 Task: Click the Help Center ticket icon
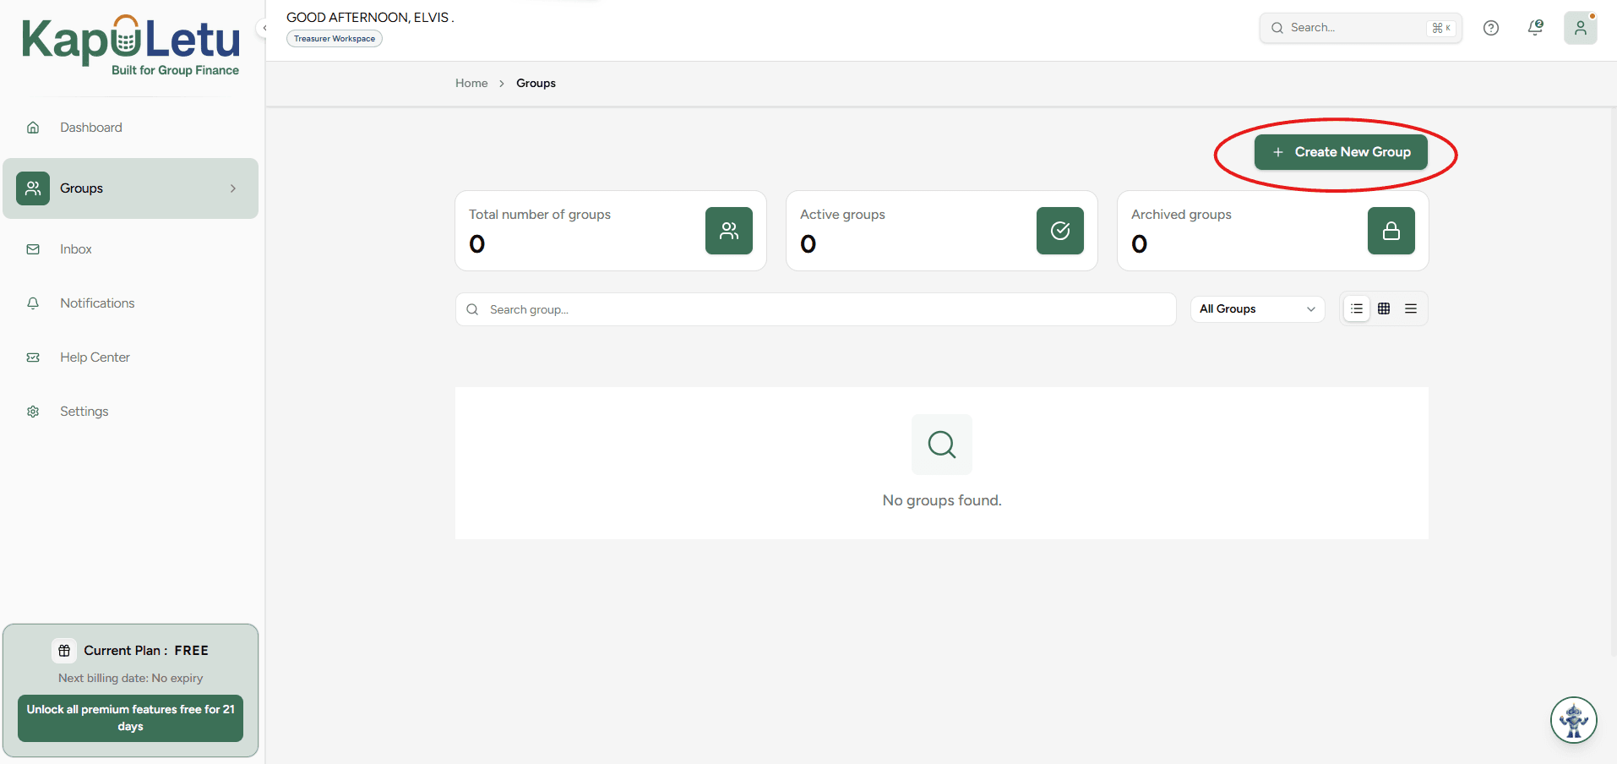point(33,357)
